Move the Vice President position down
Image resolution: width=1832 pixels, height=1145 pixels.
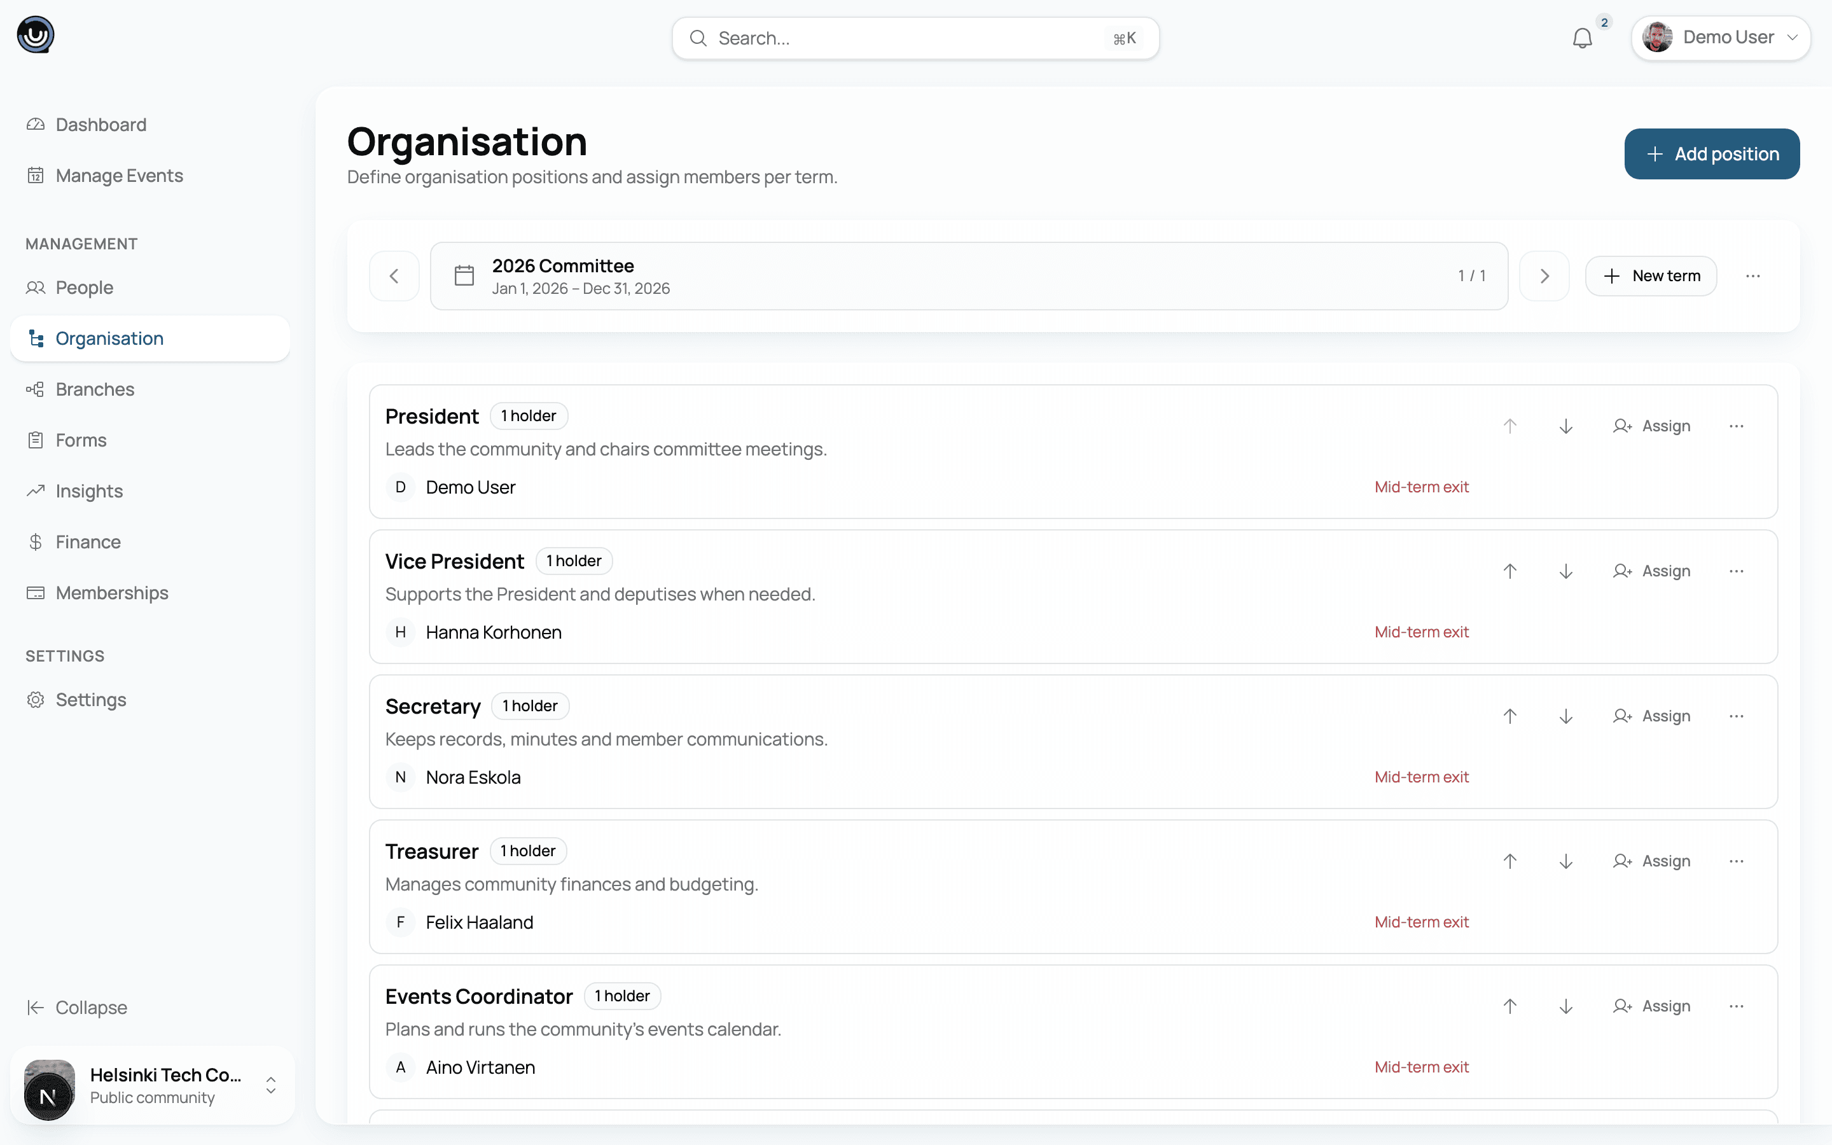coord(1565,571)
